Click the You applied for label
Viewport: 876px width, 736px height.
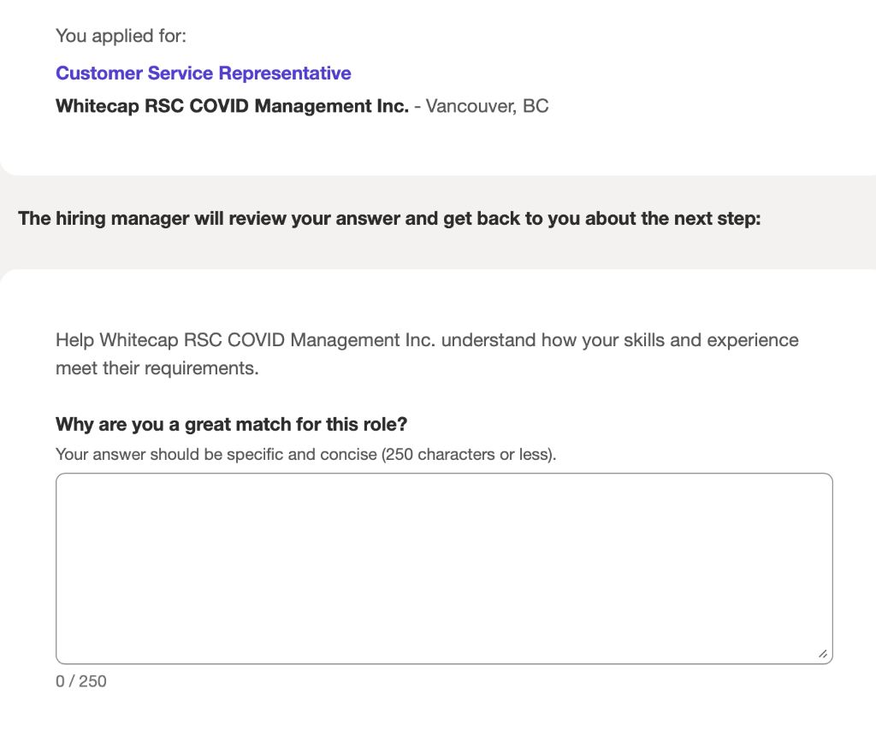(121, 36)
